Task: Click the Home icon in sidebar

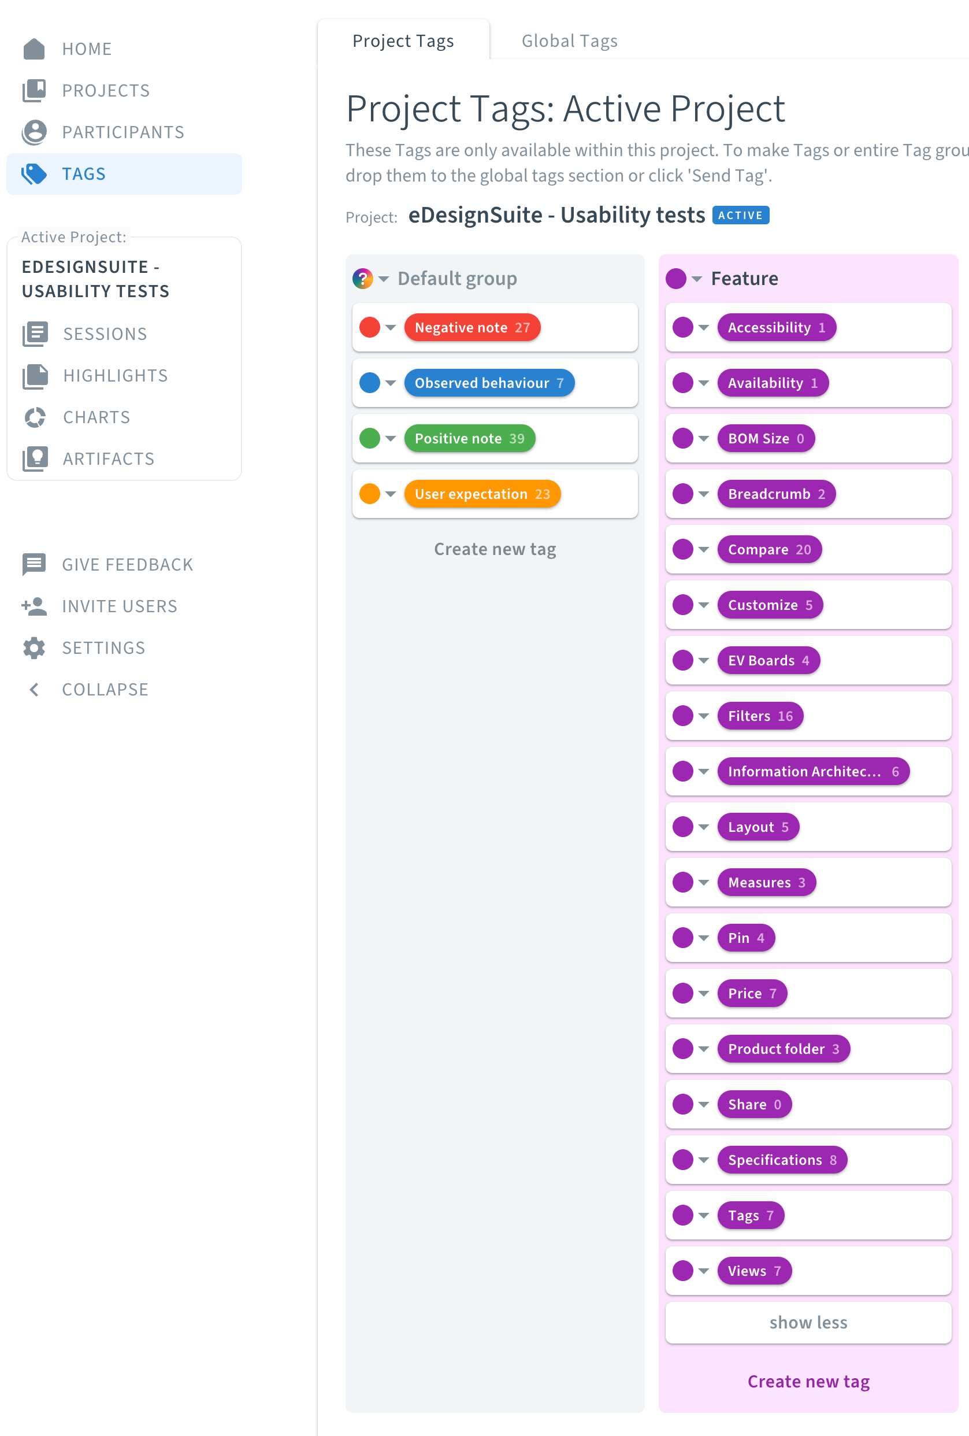Action: pyautogui.click(x=34, y=49)
